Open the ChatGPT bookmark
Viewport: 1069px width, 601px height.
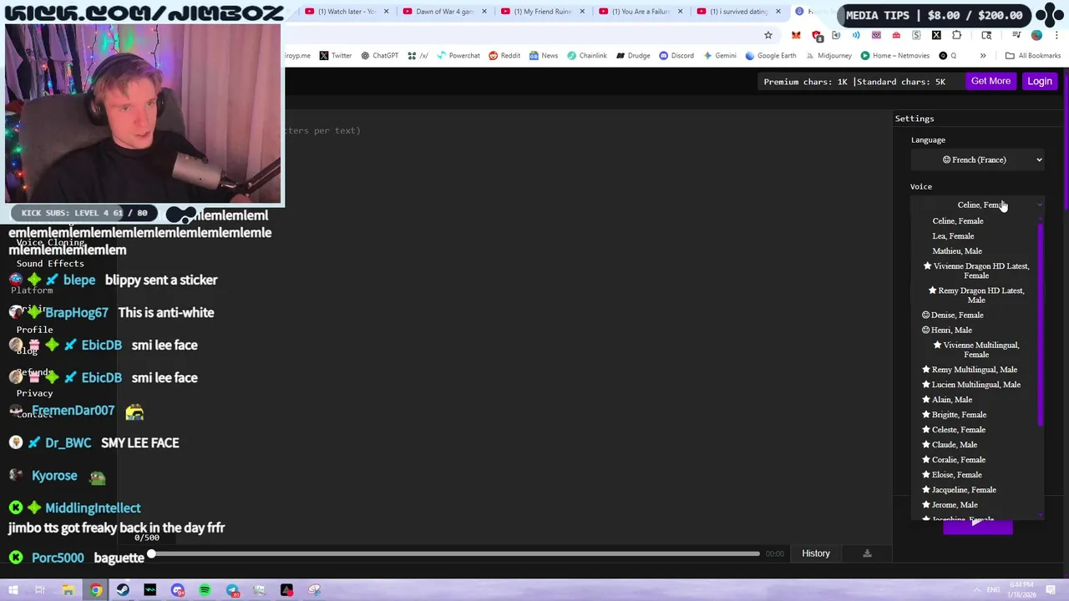tap(379, 56)
